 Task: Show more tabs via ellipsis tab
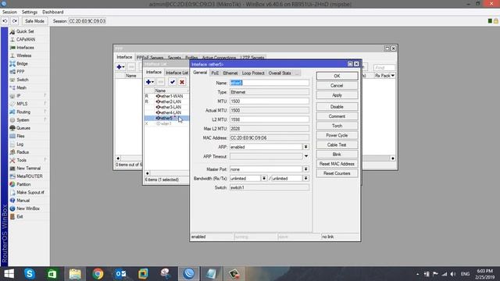click(297, 73)
